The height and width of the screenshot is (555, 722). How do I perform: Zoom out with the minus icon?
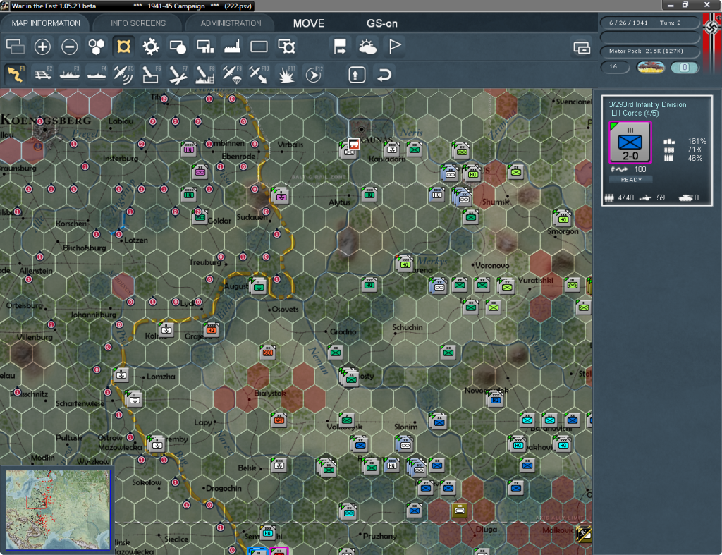click(70, 47)
